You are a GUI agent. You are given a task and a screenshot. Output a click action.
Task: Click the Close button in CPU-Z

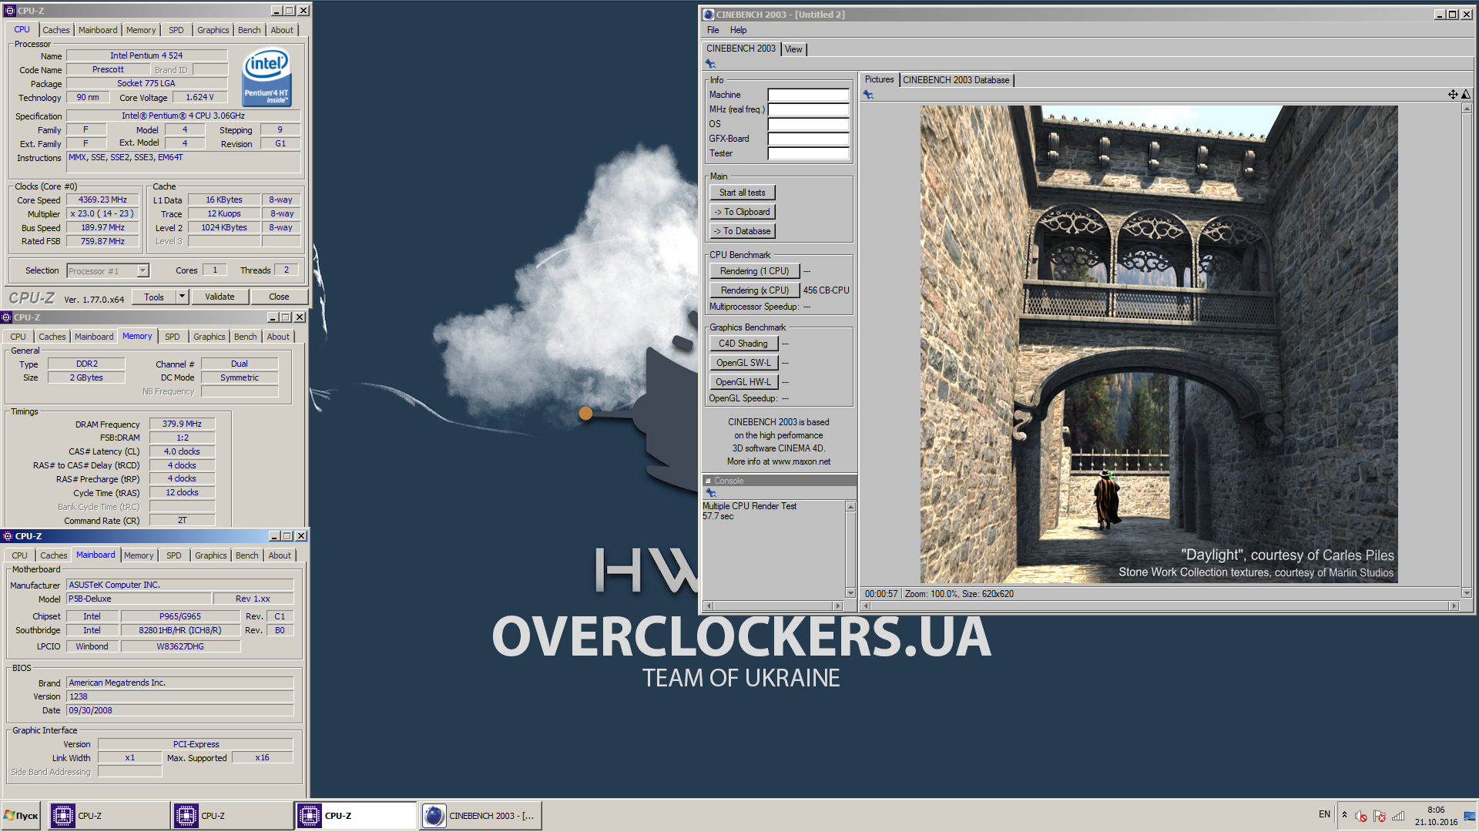pyautogui.click(x=279, y=297)
